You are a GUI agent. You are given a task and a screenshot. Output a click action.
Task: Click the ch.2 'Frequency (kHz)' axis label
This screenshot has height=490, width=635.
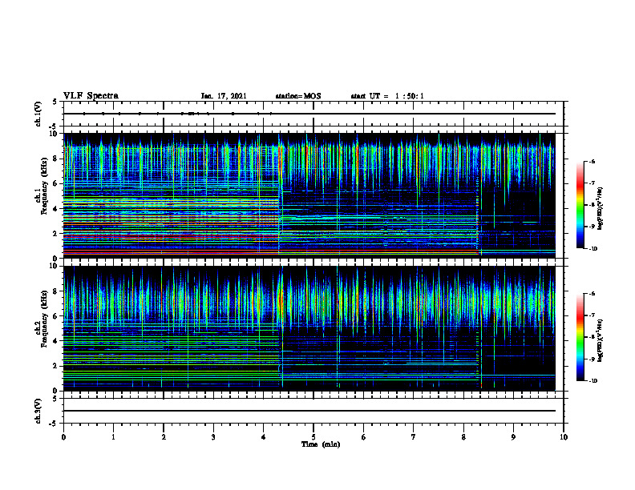coord(44,319)
